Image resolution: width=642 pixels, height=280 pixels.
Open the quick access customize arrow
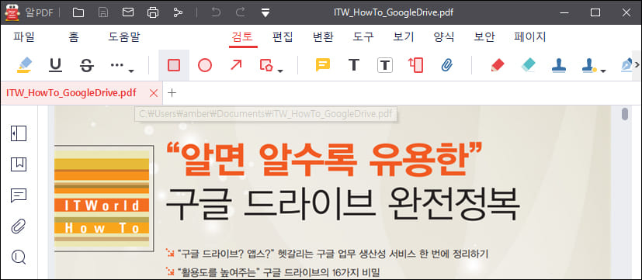point(265,13)
